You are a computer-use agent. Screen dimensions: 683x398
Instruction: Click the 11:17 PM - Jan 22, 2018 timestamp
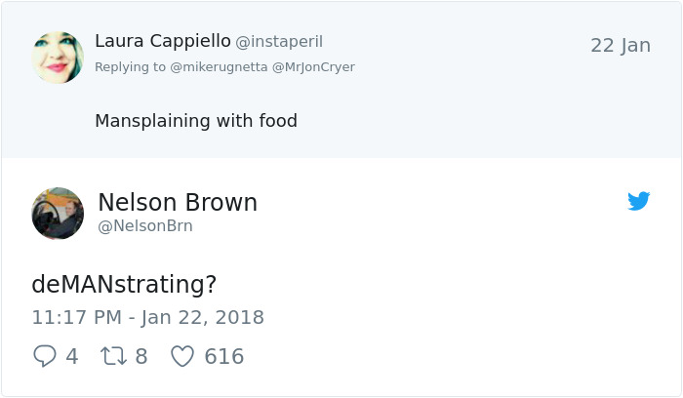[x=147, y=317]
